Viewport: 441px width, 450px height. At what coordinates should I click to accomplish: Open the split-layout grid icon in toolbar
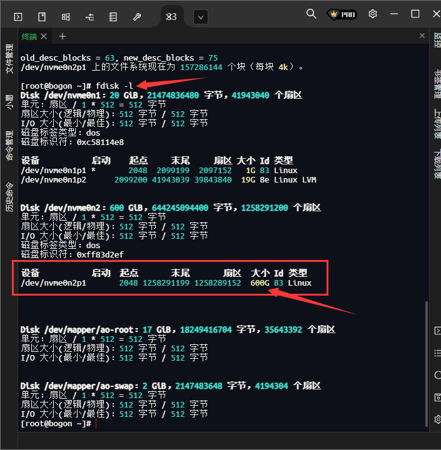(66, 17)
